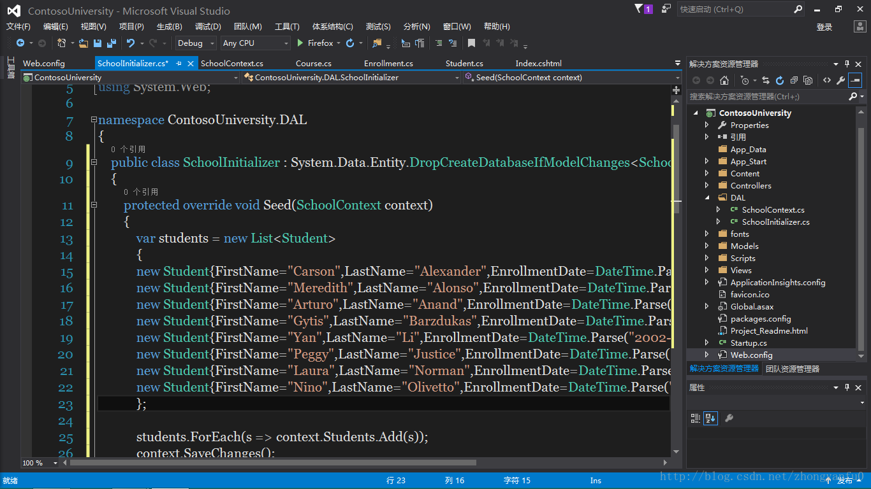Click the editor horizontal scrollbar thumb
The image size is (871, 489).
[x=273, y=463]
